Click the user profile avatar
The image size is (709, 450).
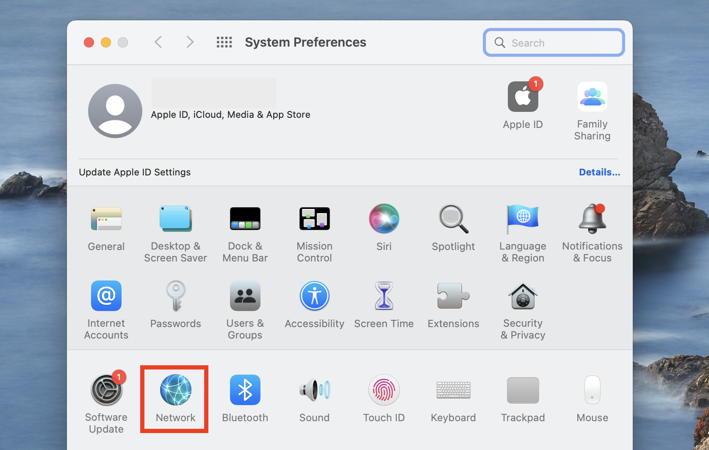point(115,111)
